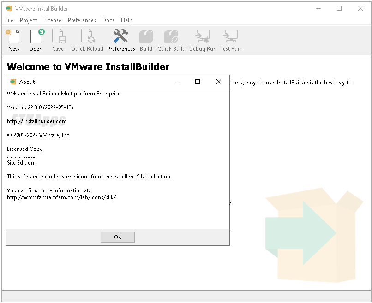Viewport: 372px width, 303px height.
Task: Click the 'Licensed Copy' text
Action: [24, 149]
